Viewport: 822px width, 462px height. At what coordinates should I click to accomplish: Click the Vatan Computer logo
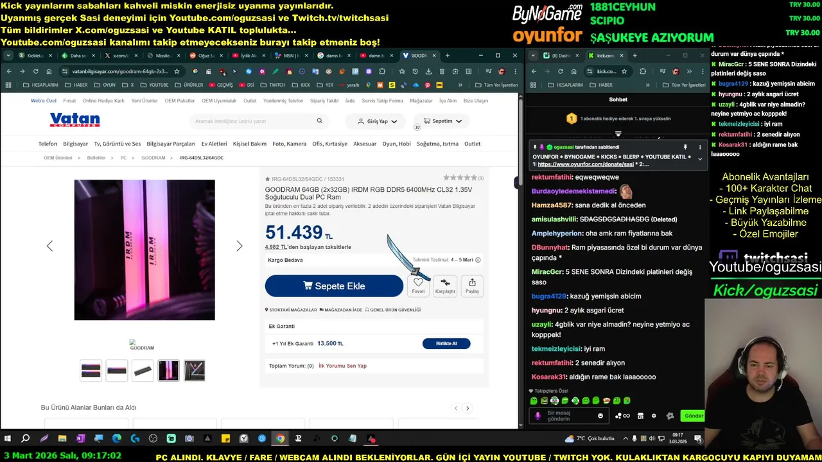[74, 120]
